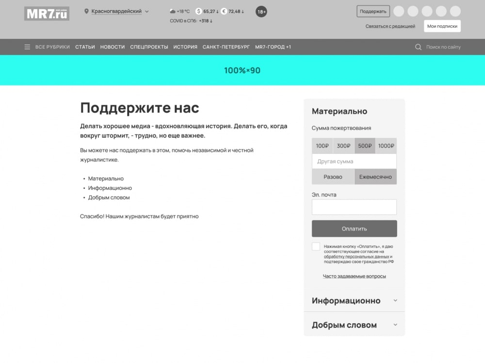The image size is (485, 363).
Task: Open the hamburger menu icon
Action: click(27, 47)
